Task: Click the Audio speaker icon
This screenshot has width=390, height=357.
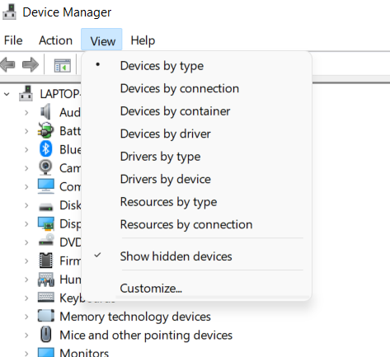Action: point(45,112)
